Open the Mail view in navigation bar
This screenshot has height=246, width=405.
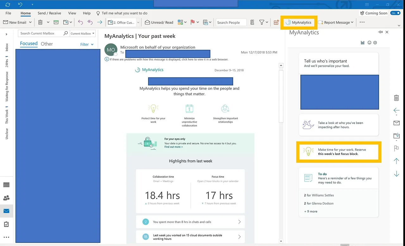pyautogui.click(x=6, y=211)
